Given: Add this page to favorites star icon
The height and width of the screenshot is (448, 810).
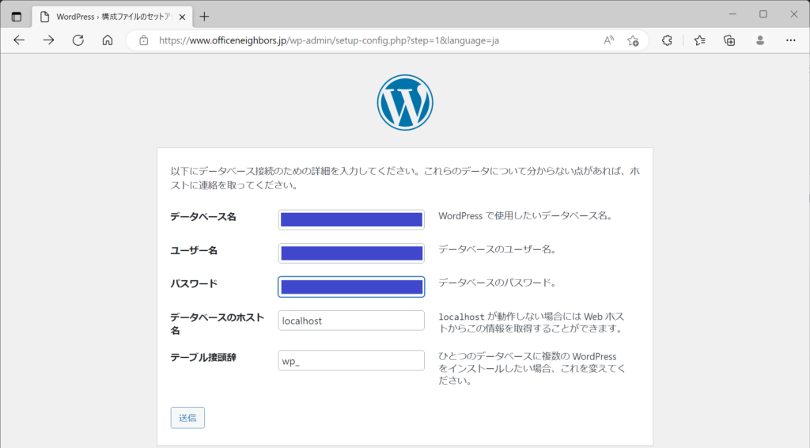Looking at the screenshot, I should [x=633, y=40].
